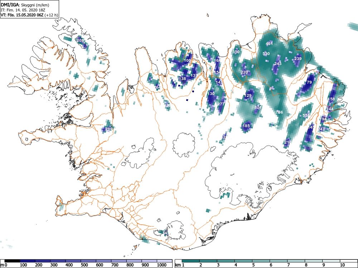Screen dimensions: 358x268
Task: Select the 324 visibility value
Action: coord(258,107)
